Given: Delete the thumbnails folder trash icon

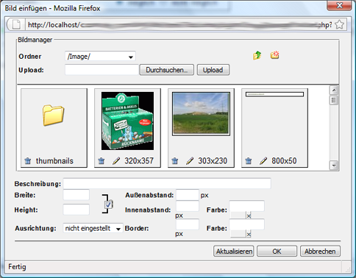Looking at the screenshot, I should point(28,161).
